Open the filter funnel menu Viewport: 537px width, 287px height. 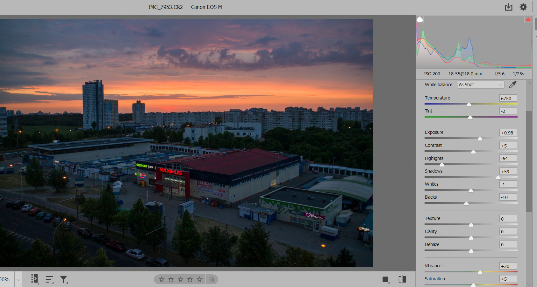click(x=64, y=279)
